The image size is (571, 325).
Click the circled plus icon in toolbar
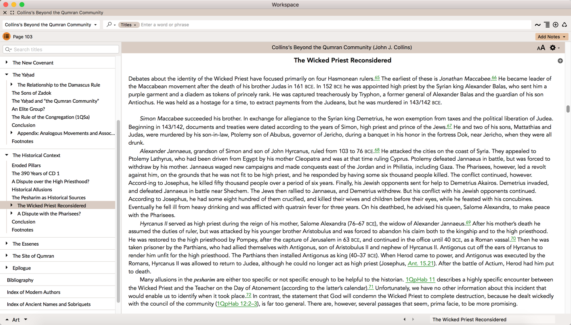pos(556,25)
